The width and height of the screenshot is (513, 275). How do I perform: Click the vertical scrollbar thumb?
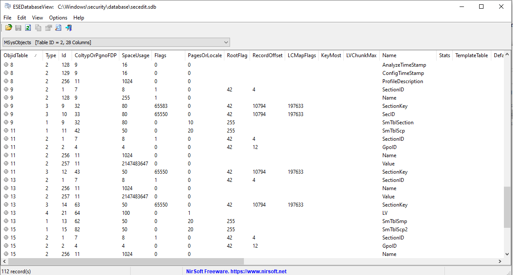(x=507, y=207)
